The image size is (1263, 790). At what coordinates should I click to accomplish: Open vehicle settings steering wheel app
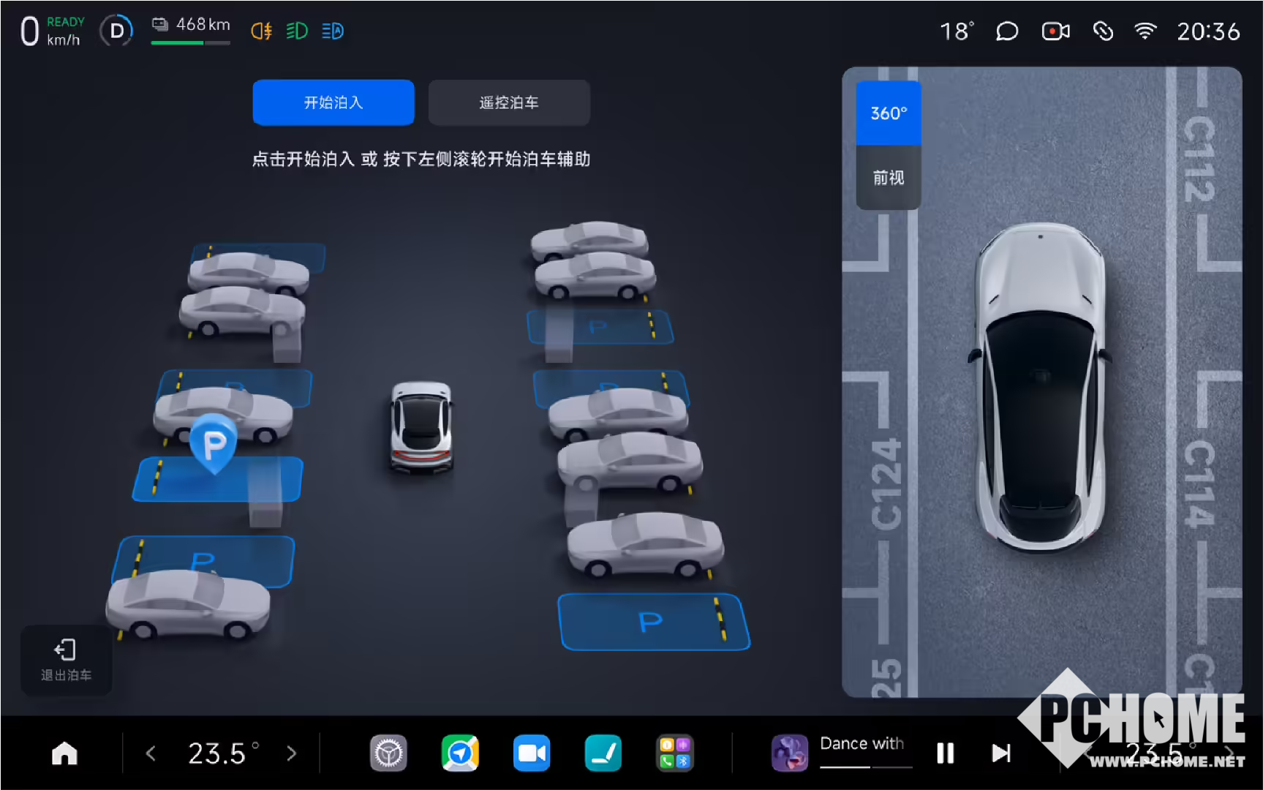click(x=388, y=753)
